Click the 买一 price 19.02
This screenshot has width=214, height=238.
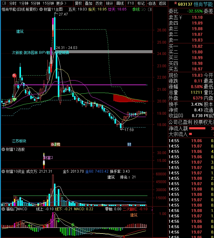197,46
